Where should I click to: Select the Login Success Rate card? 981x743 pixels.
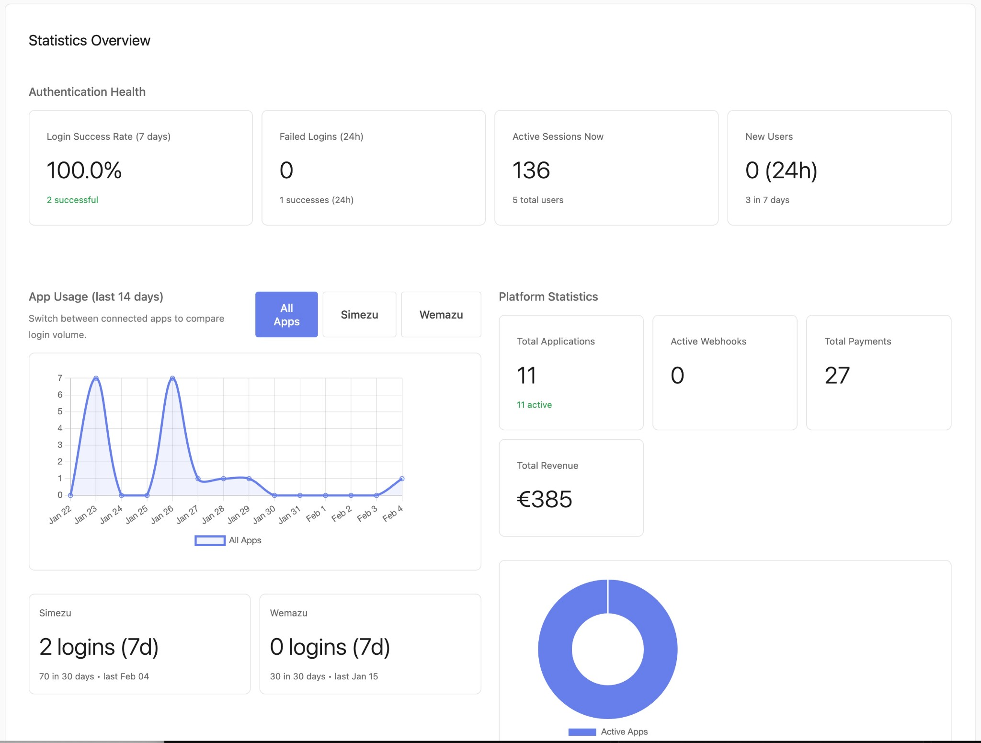pyautogui.click(x=140, y=168)
